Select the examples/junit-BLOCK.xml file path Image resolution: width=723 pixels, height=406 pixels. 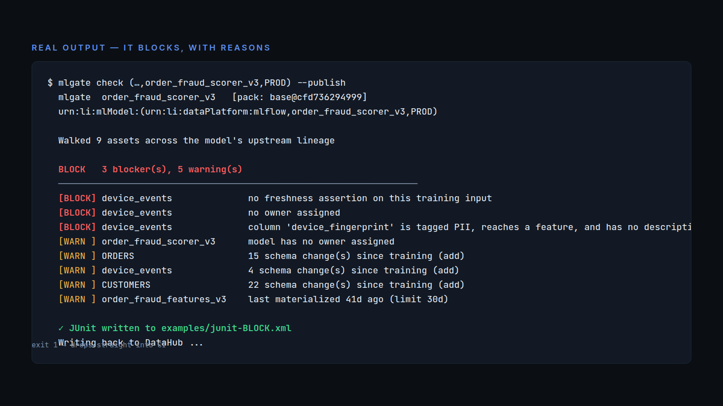pos(226,328)
